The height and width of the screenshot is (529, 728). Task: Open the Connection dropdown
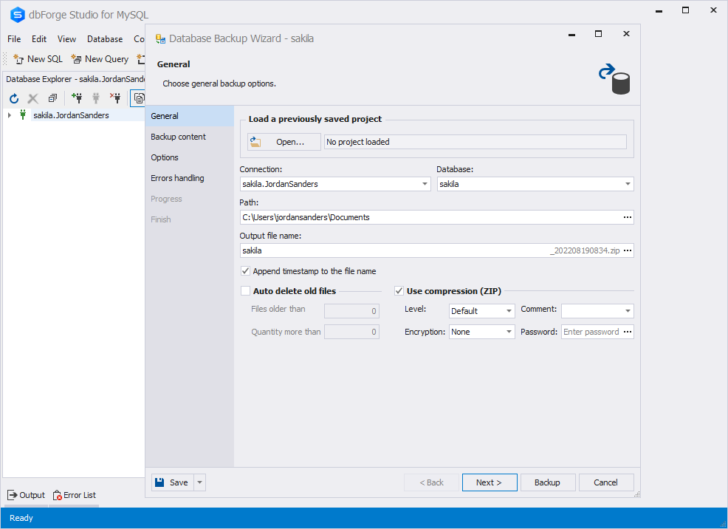pos(425,184)
